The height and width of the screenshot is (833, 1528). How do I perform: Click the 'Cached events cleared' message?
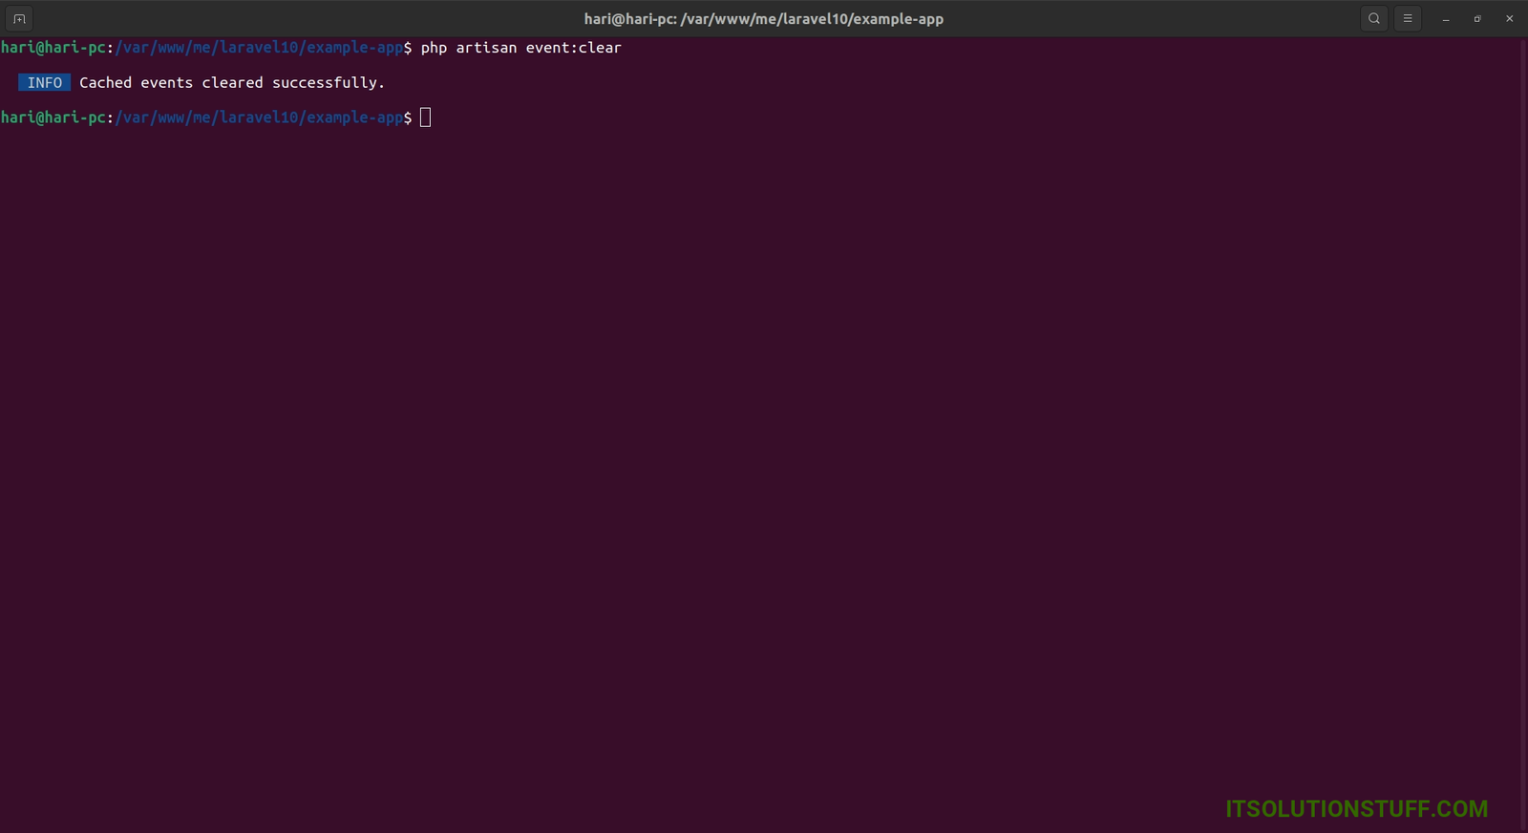coord(172,83)
